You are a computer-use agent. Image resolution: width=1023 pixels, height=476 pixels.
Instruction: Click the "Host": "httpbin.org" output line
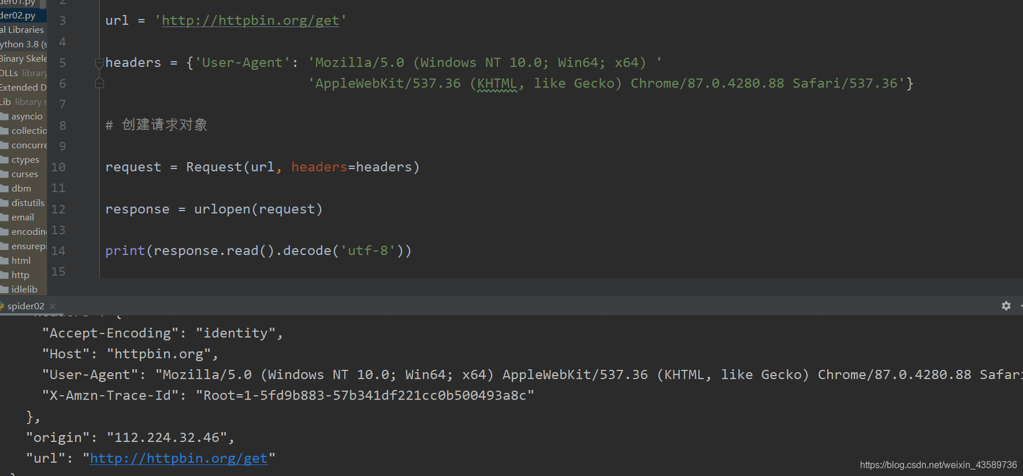130,354
